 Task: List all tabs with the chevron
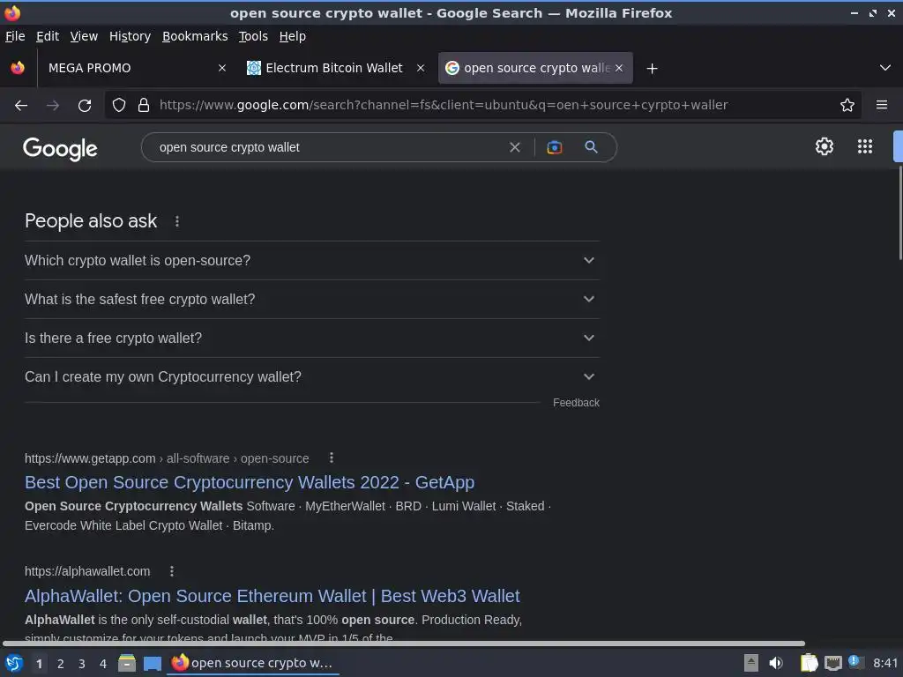click(x=885, y=68)
